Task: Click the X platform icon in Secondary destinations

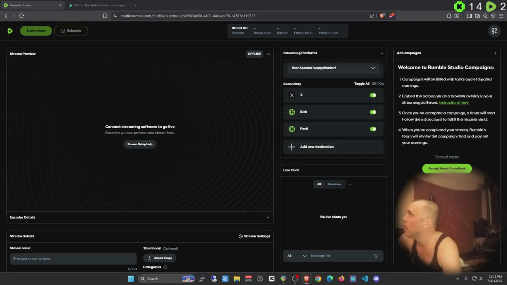Action: [292, 95]
